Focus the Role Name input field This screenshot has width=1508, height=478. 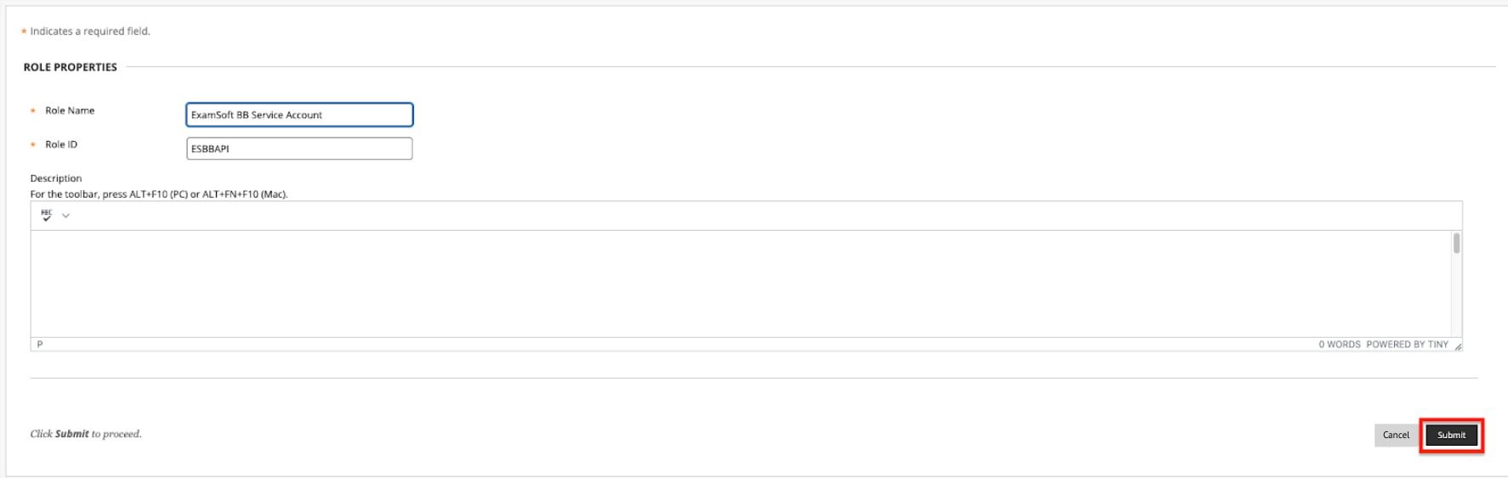pyautogui.click(x=299, y=115)
